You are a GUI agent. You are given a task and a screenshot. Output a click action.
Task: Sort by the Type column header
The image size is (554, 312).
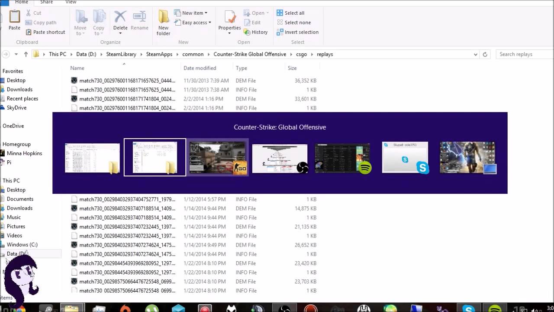[x=241, y=68]
